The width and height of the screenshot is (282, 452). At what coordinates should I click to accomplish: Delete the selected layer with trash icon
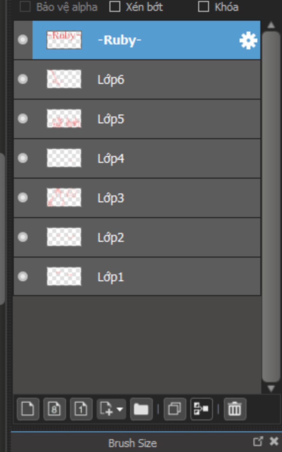(x=235, y=409)
